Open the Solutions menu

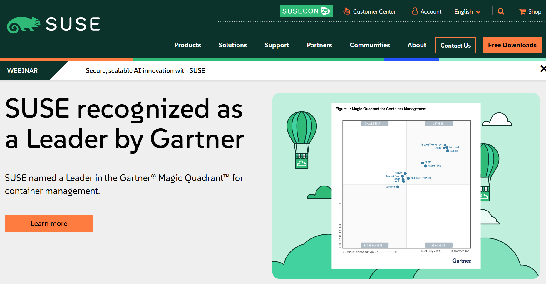pyautogui.click(x=232, y=45)
